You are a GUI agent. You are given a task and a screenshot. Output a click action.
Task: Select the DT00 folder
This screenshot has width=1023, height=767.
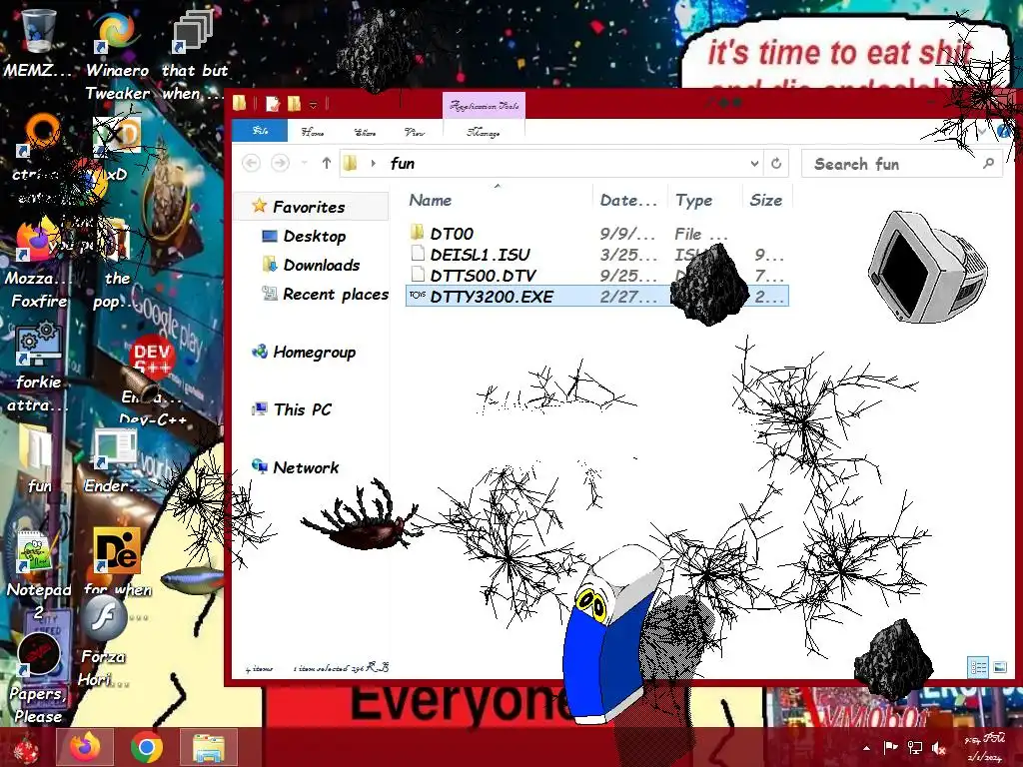[x=597, y=234]
